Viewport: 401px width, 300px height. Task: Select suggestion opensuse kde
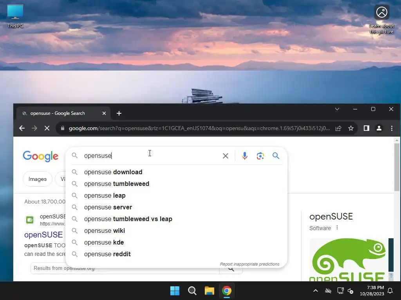coord(177,243)
